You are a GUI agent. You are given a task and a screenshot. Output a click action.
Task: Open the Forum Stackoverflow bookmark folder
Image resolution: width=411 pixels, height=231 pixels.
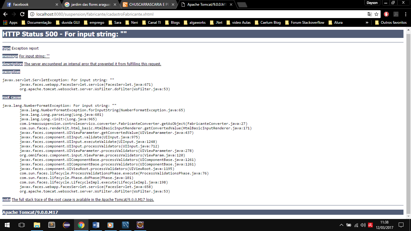click(x=304, y=23)
